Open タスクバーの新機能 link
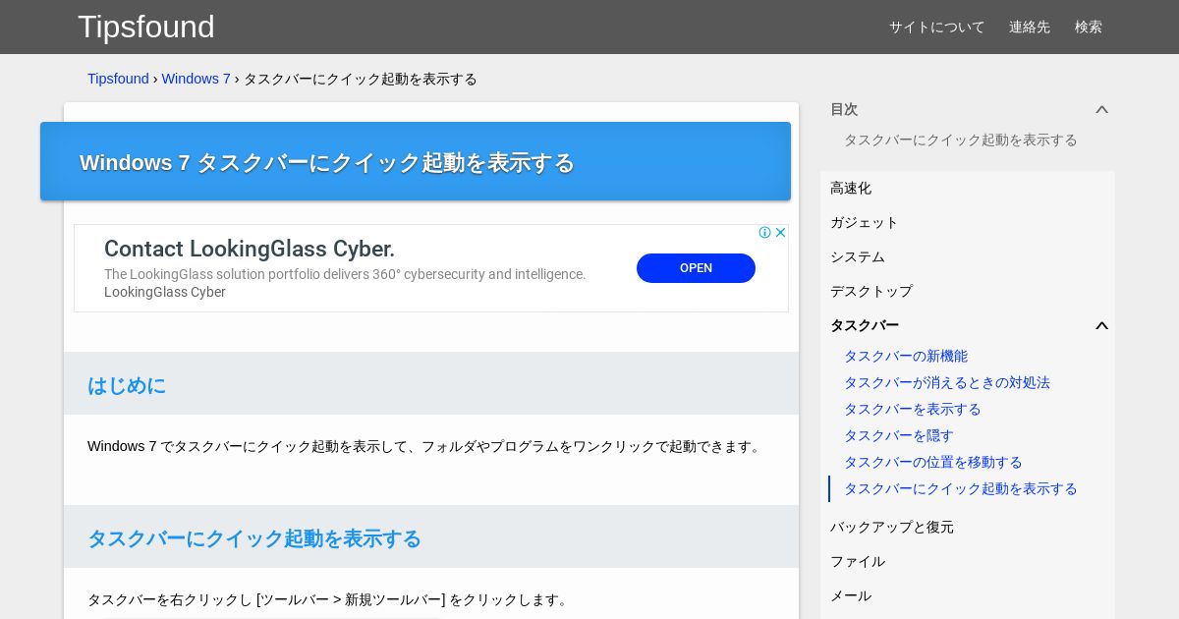The image size is (1179, 619). click(906, 356)
